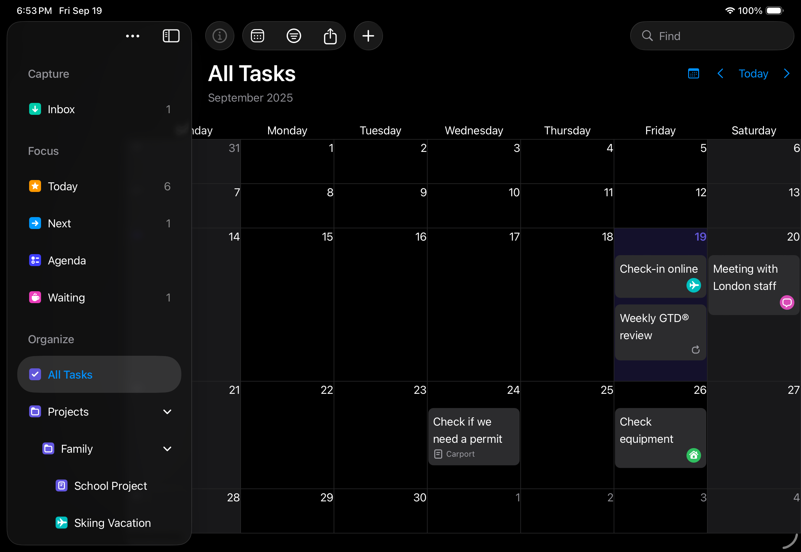Viewport: 801px width, 552px height.
Task: Click the info circle icon
Action: [220, 36]
